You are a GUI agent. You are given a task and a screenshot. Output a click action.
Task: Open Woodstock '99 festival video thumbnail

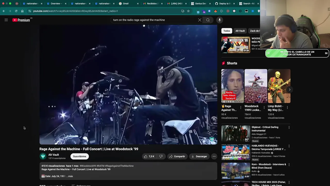236,45
